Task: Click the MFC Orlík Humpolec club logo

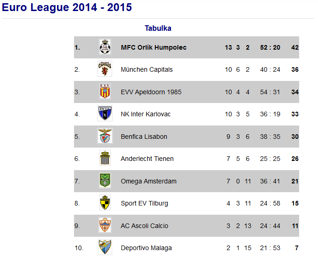Action: [105, 47]
